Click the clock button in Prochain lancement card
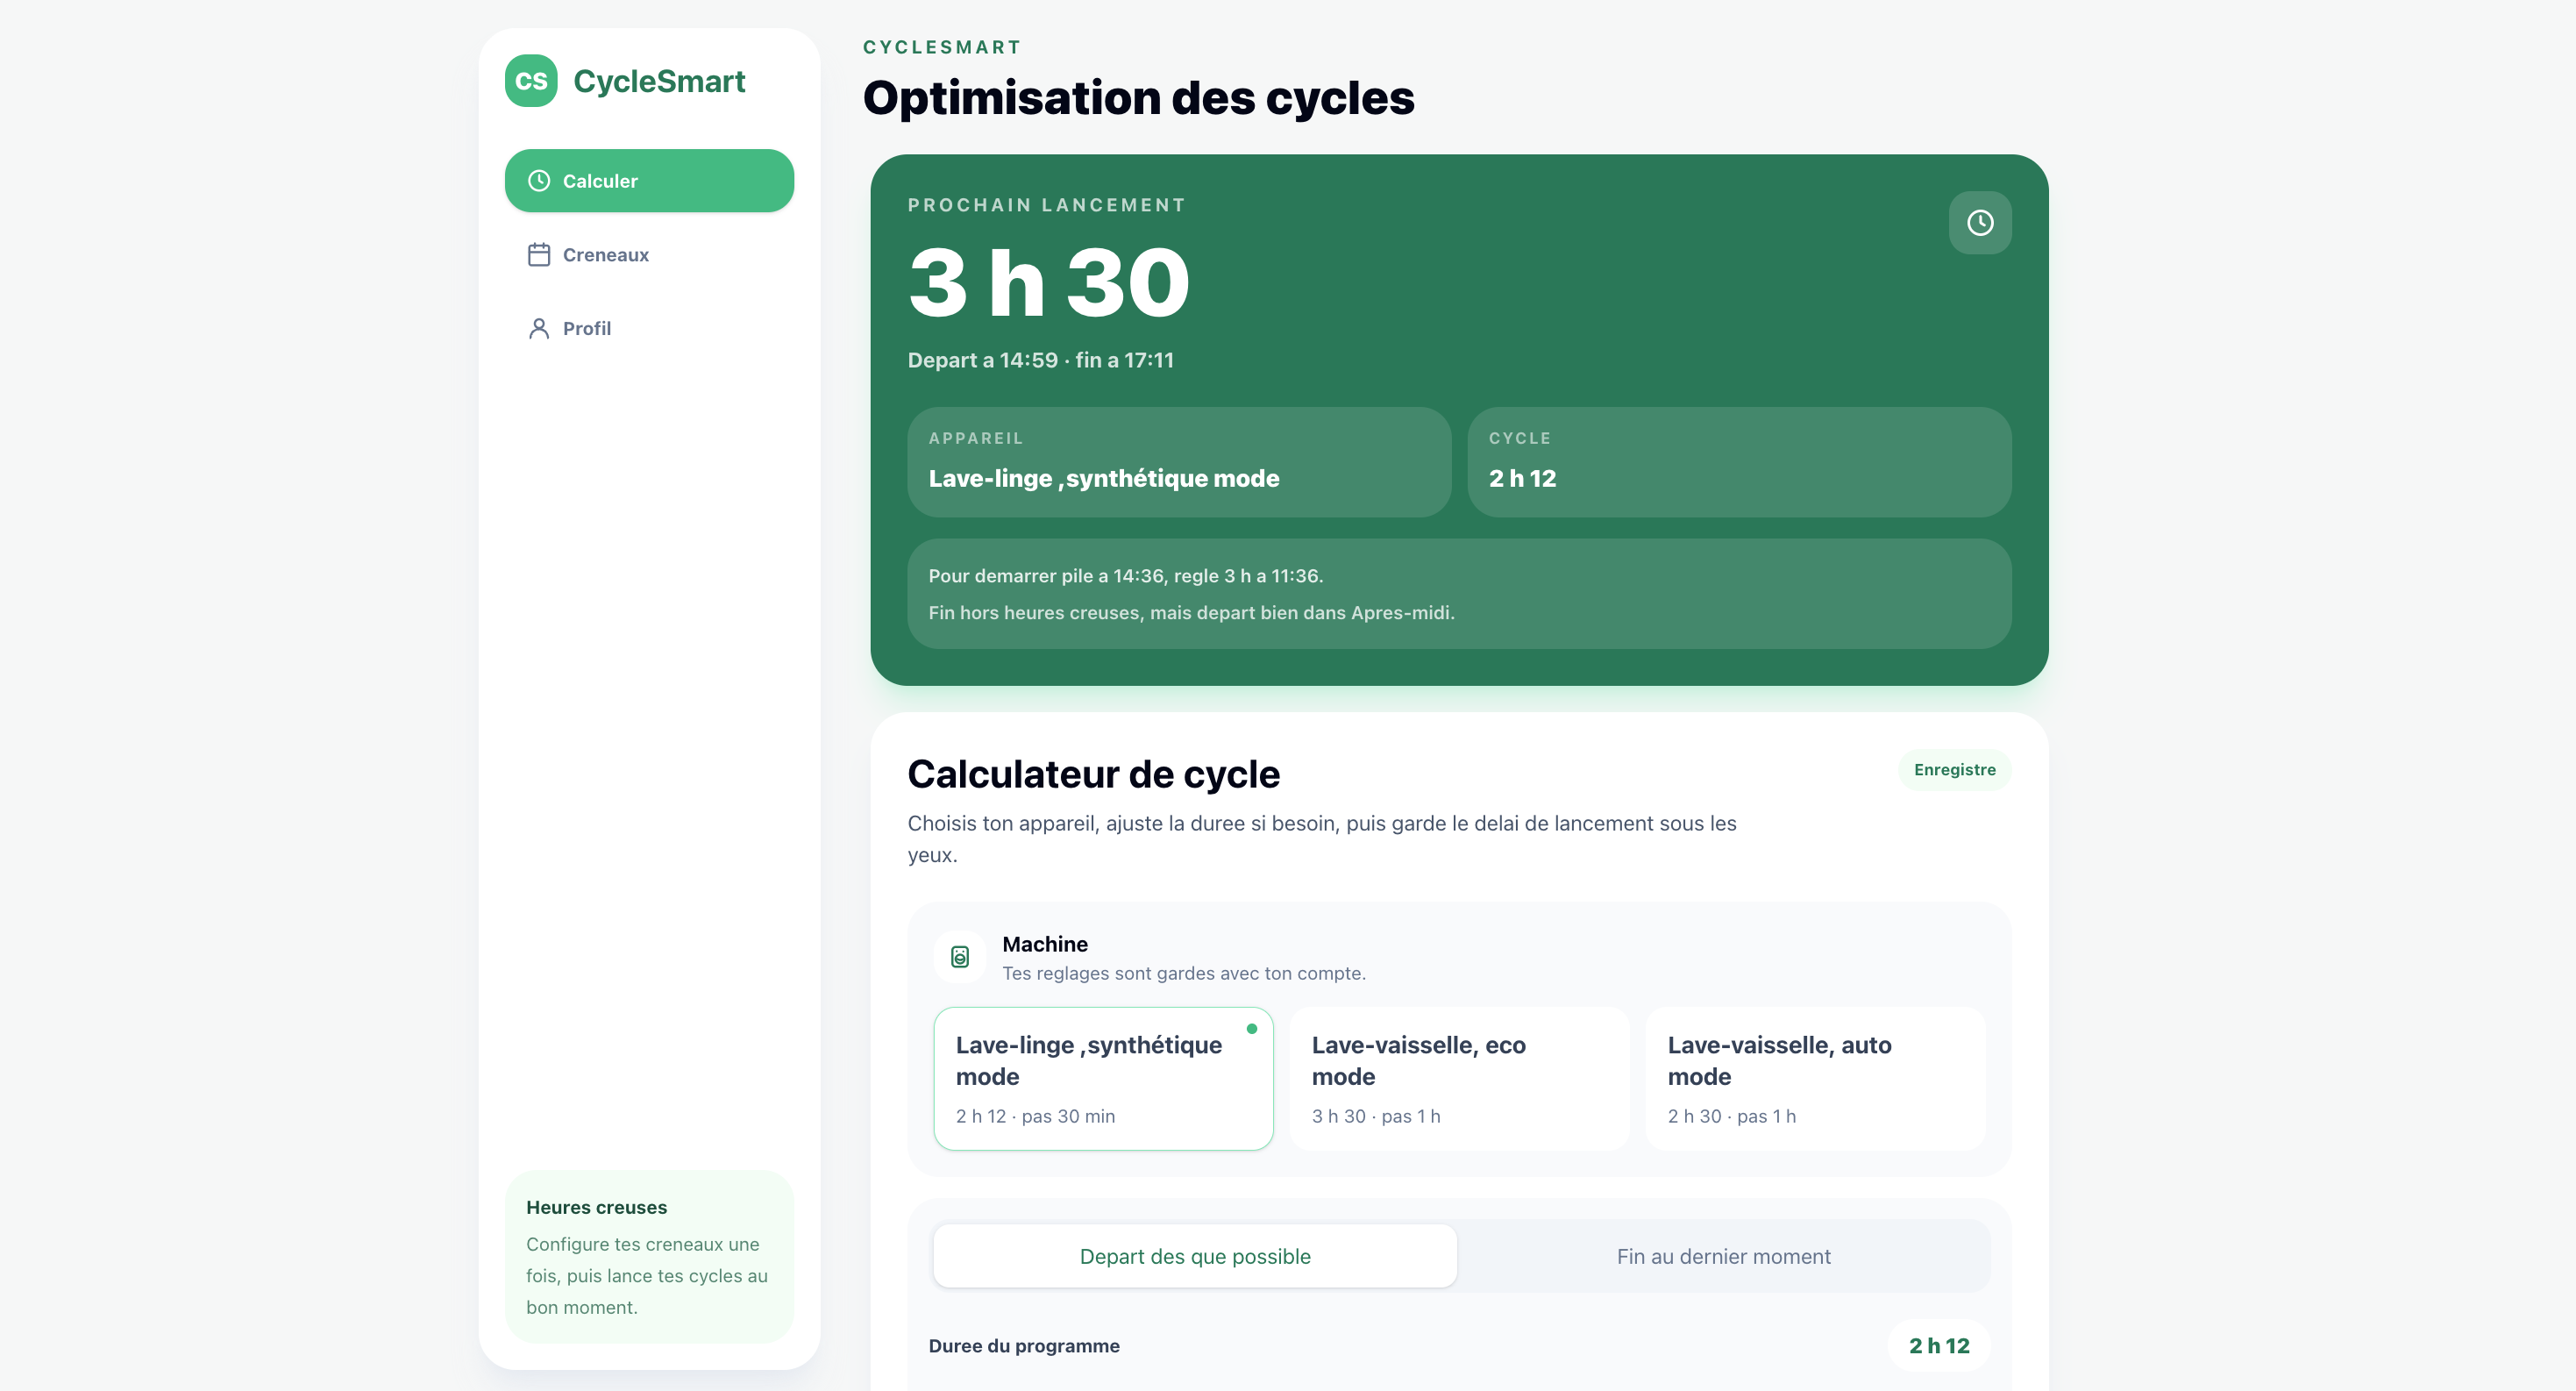The height and width of the screenshot is (1391, 2576). 1980,222
